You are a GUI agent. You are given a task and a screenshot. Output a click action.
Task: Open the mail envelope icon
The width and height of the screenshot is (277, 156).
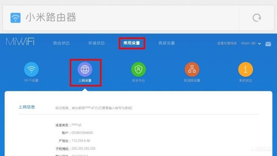pos(268,44)
